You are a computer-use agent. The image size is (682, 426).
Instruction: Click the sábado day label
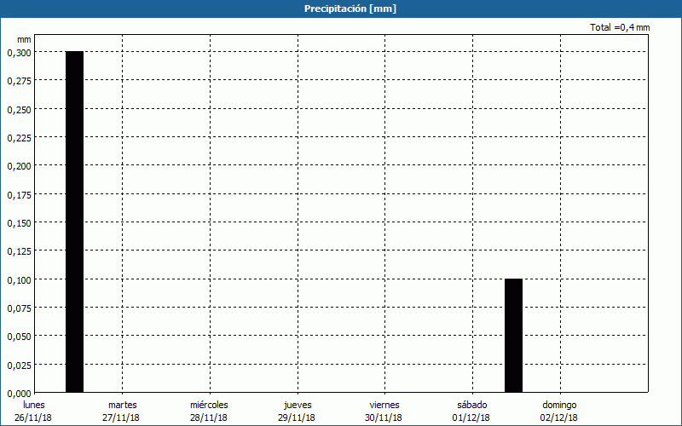pyautogui.click(x=472, y=405)
